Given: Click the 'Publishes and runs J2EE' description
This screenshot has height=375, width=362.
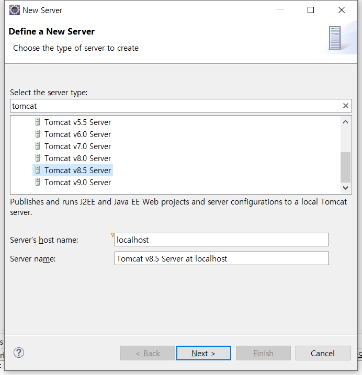Looking at the screenshot, I should tap(178, 207).
